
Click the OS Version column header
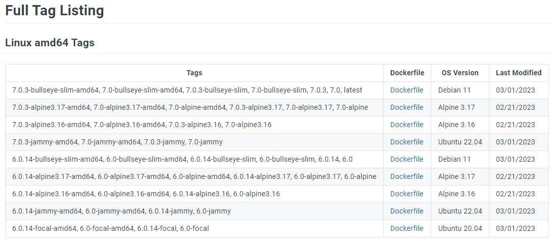click(x=460, y=73)
